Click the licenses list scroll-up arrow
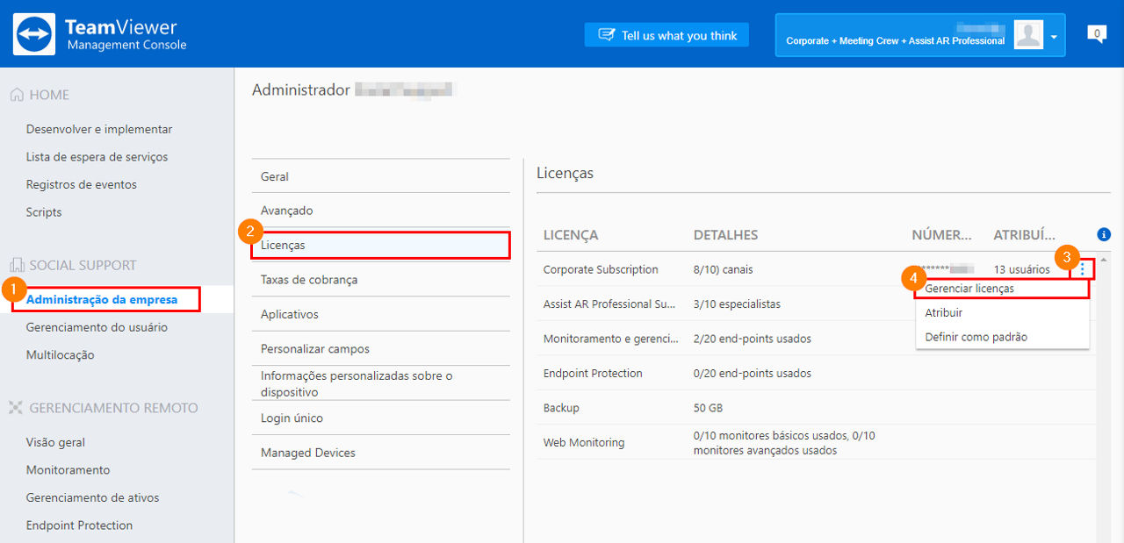 pyautogui.click(x=1103, y=260)
